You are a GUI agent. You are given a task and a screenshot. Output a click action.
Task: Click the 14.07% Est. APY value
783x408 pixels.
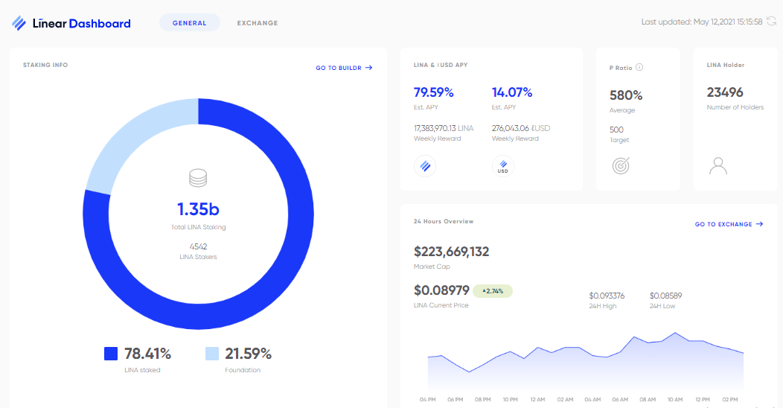pyautogui.click(x=512, y=92)
